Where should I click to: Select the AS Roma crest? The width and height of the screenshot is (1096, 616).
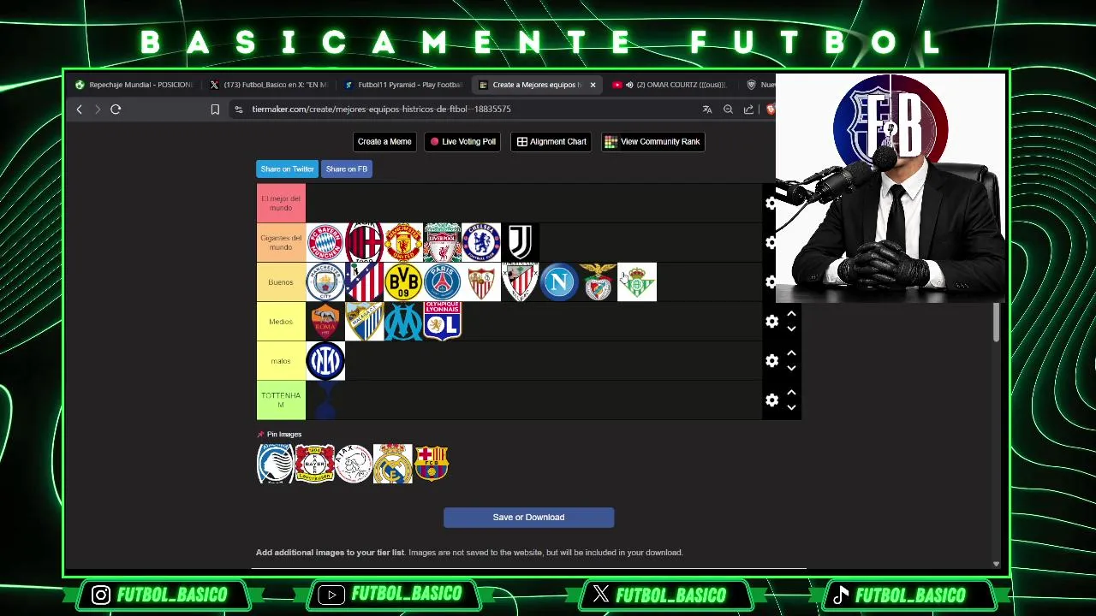325,322
